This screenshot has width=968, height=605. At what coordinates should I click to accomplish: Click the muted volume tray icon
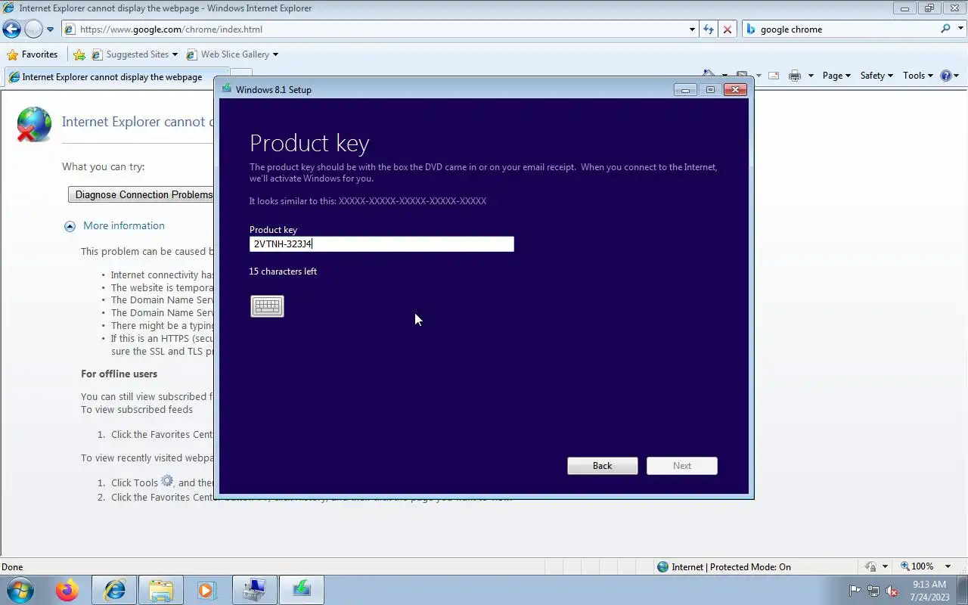(892, 591)
